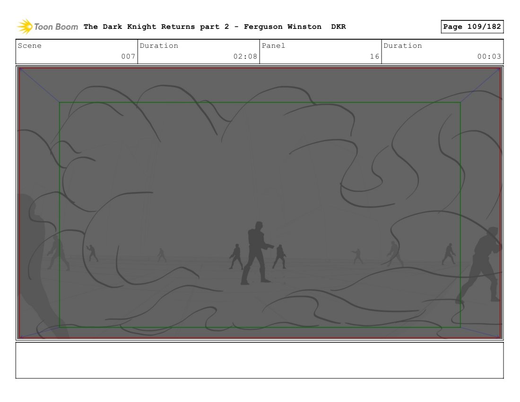Click the 'Scene' label cell
Image resolution: width=520 pixels, height=402 pixels.
[x=77, y=52]
